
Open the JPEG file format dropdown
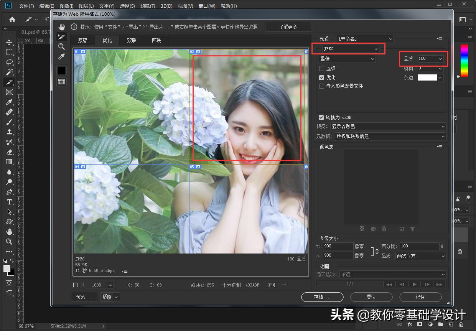pyautogui.click(x=350, y=49)
